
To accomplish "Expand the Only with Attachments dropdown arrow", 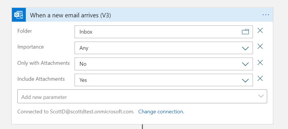I will click(x=245, y=64).
